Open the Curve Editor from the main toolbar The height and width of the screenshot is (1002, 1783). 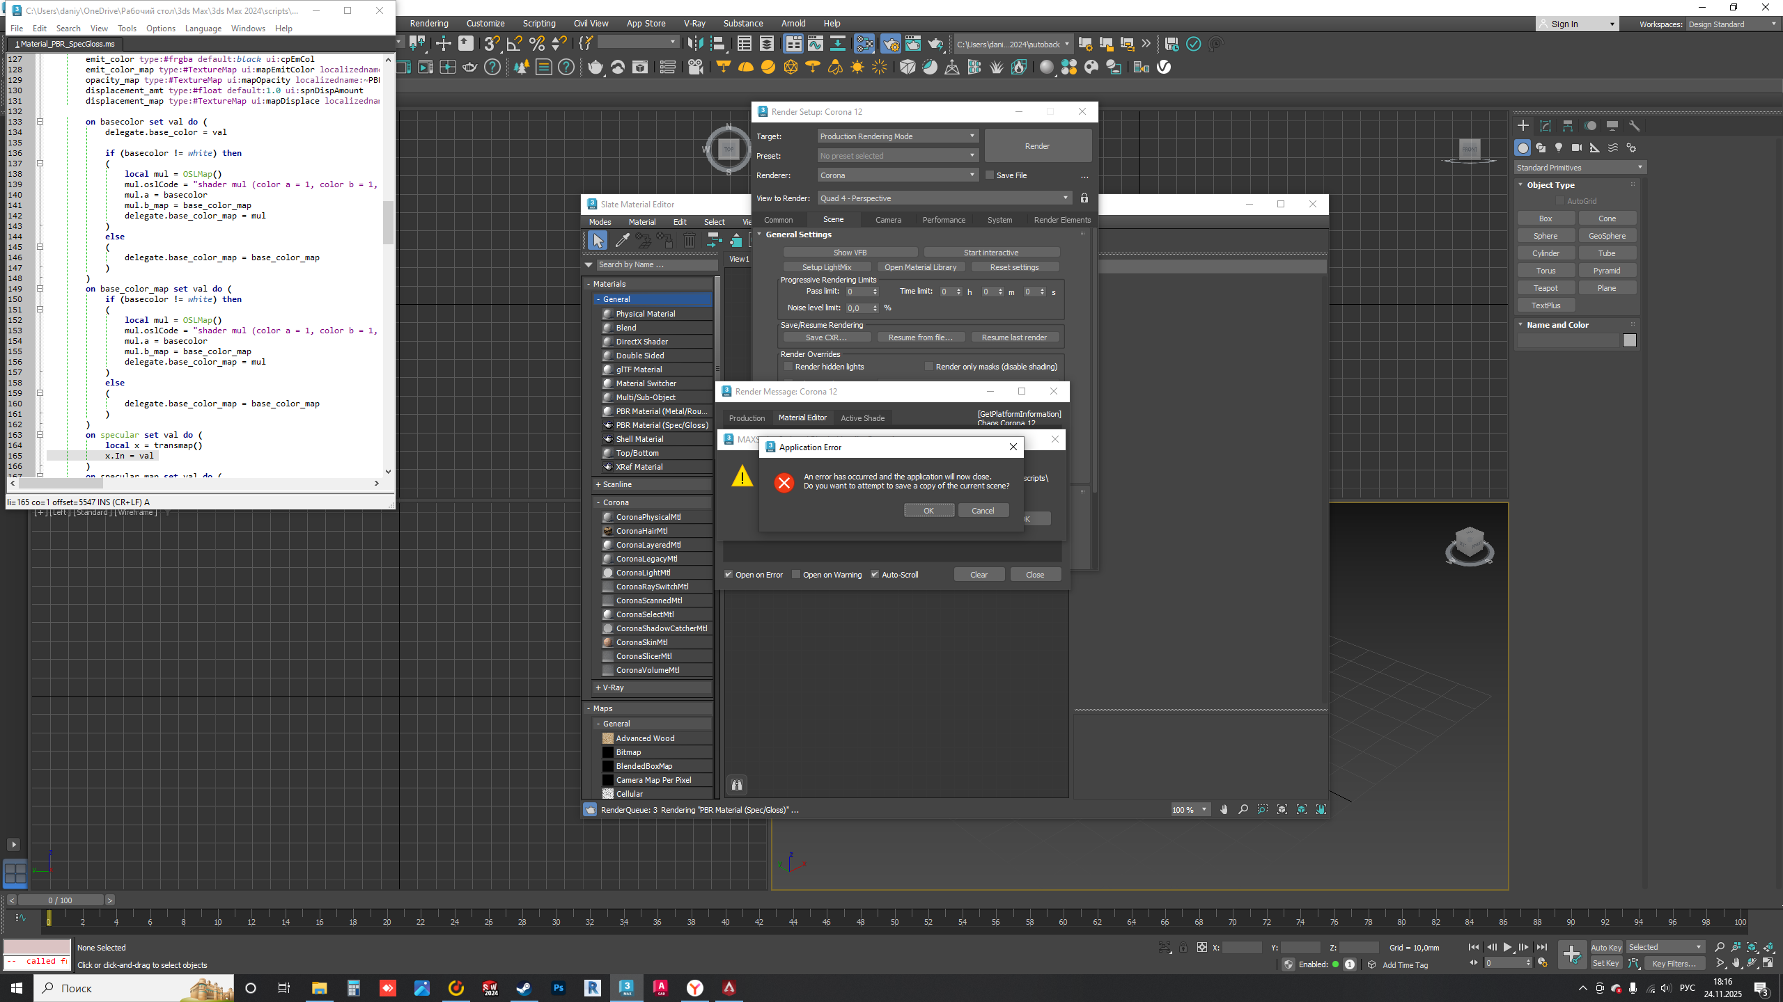click(815, 43)
